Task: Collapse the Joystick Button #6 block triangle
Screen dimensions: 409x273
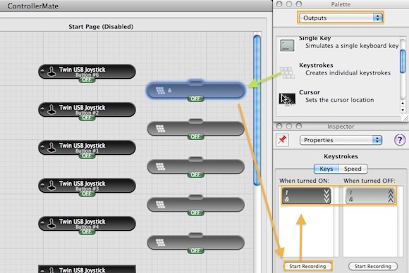Action: (x=42, y=70)
